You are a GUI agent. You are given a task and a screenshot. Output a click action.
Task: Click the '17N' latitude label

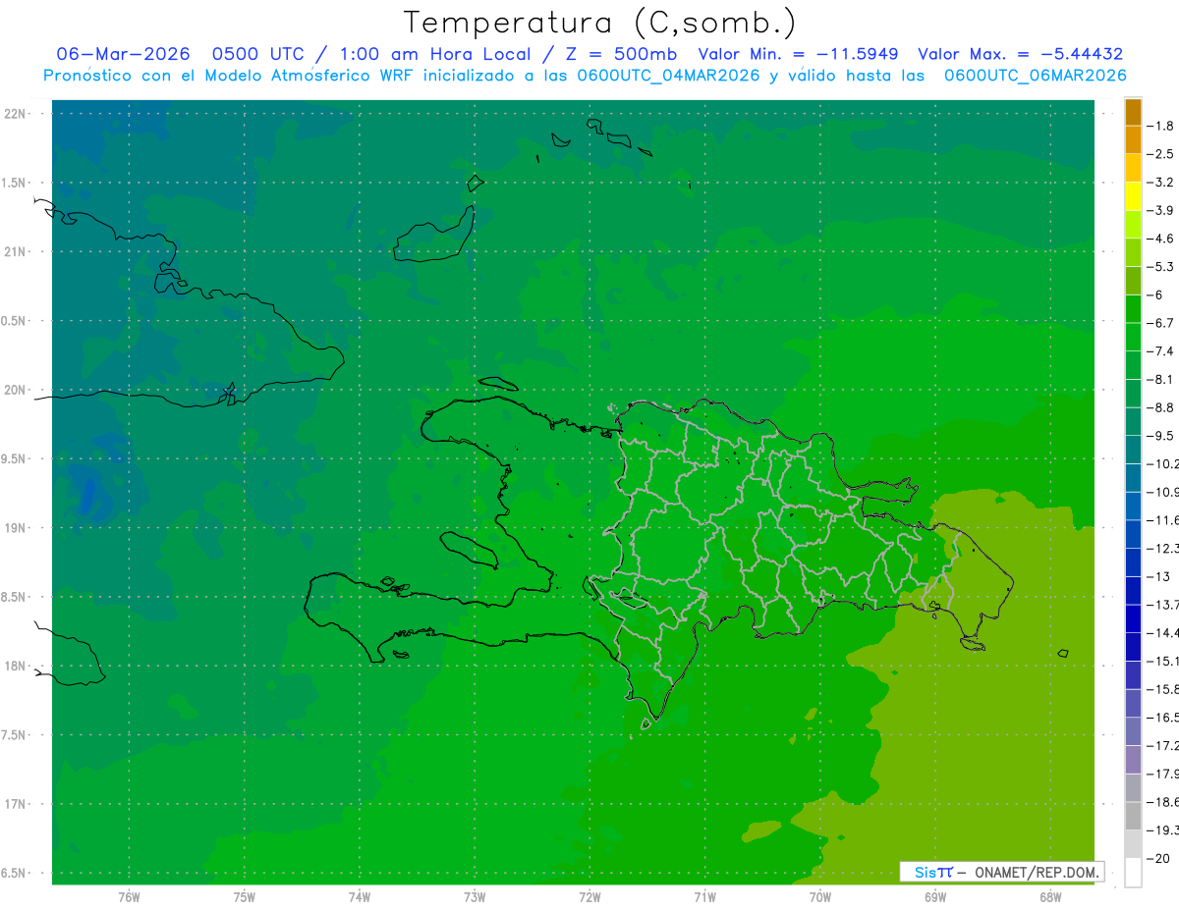(16, 804)
